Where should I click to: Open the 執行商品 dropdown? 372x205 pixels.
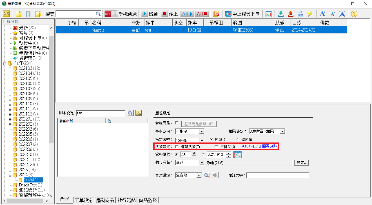point(201,162)
